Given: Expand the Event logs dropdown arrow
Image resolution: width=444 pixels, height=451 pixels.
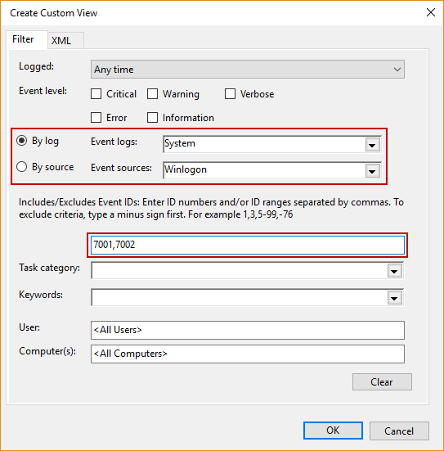Looking at the screenshot, I should point(372,144).
